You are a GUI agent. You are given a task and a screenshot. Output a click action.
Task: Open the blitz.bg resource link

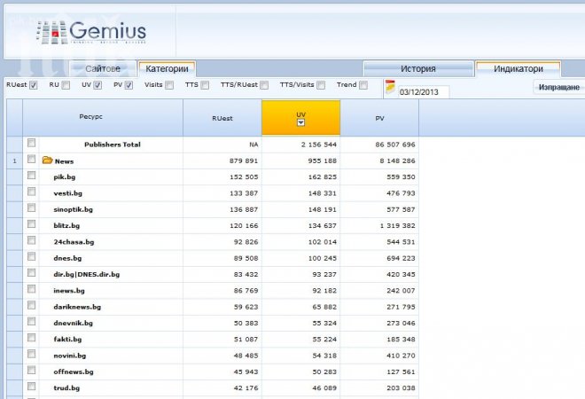[x=67, y=225]
